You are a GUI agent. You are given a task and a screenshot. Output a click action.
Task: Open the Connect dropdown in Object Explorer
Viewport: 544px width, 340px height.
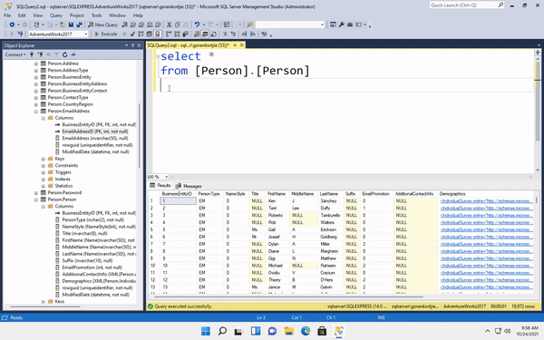coord(15,54)
